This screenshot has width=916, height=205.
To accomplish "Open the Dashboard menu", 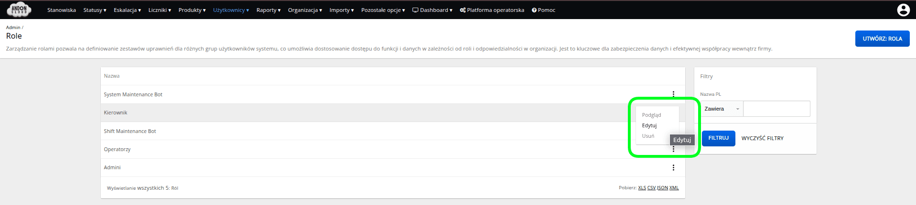I will pyautogui.click(x=432, y=10).
